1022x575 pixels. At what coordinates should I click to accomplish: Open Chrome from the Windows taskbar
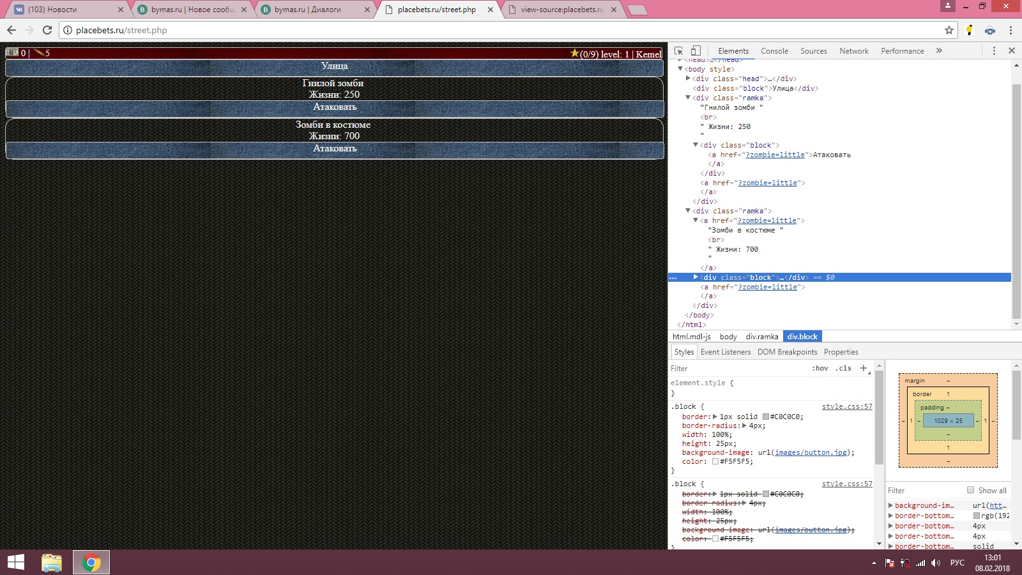[x=91, y=563]
